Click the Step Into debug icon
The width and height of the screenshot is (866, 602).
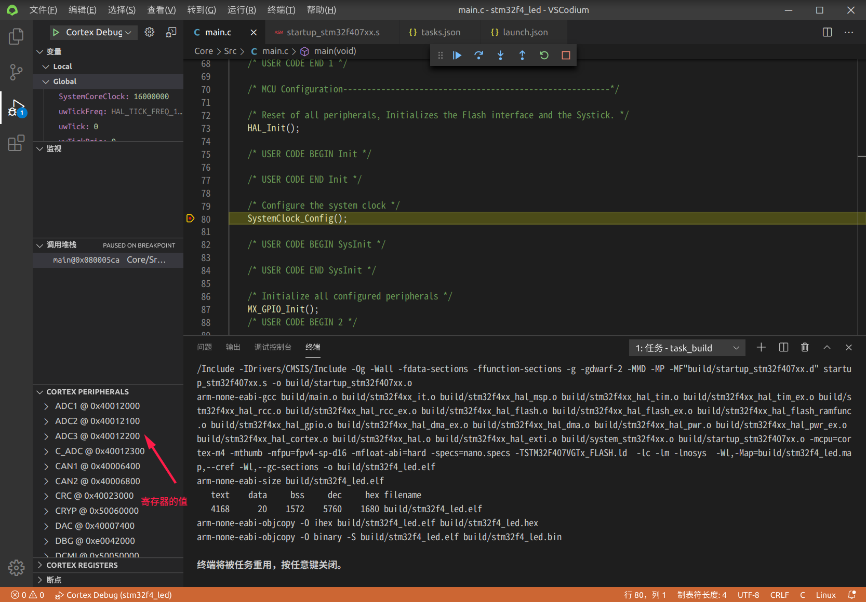500,55
